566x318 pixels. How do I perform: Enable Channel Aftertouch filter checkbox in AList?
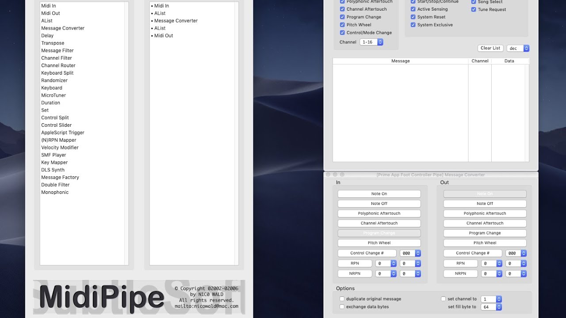342,9
